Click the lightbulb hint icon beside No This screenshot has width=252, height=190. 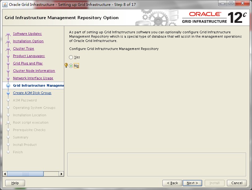tap(66, 65)
